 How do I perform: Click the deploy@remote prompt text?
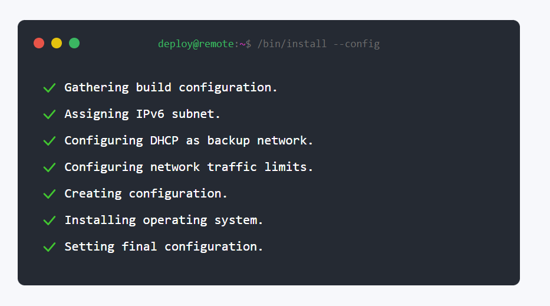[196, 44]
